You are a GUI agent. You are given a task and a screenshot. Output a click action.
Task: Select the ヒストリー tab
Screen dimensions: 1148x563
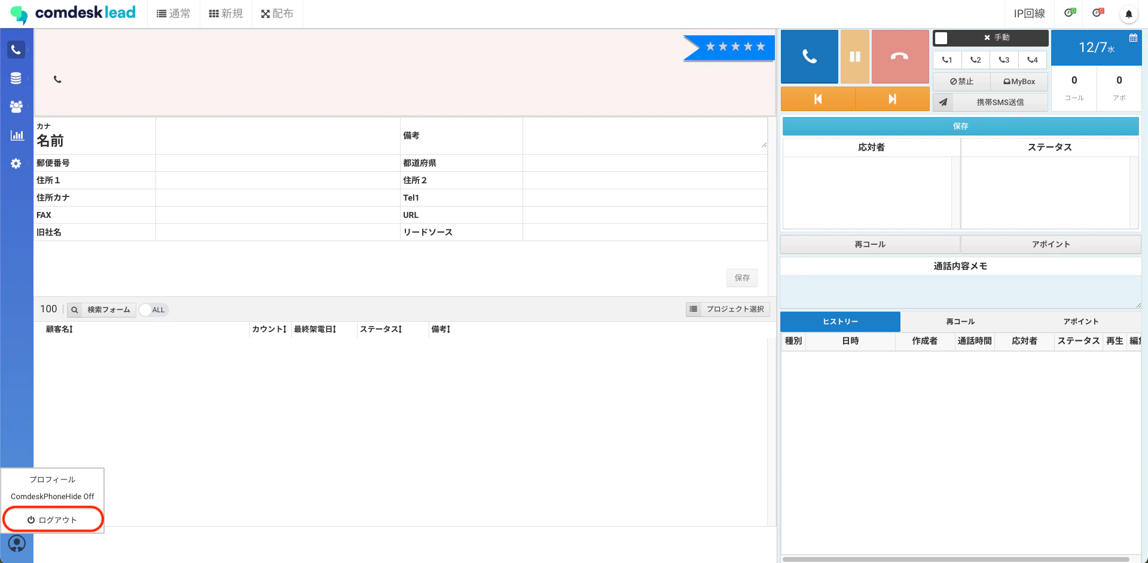(840, 322)
